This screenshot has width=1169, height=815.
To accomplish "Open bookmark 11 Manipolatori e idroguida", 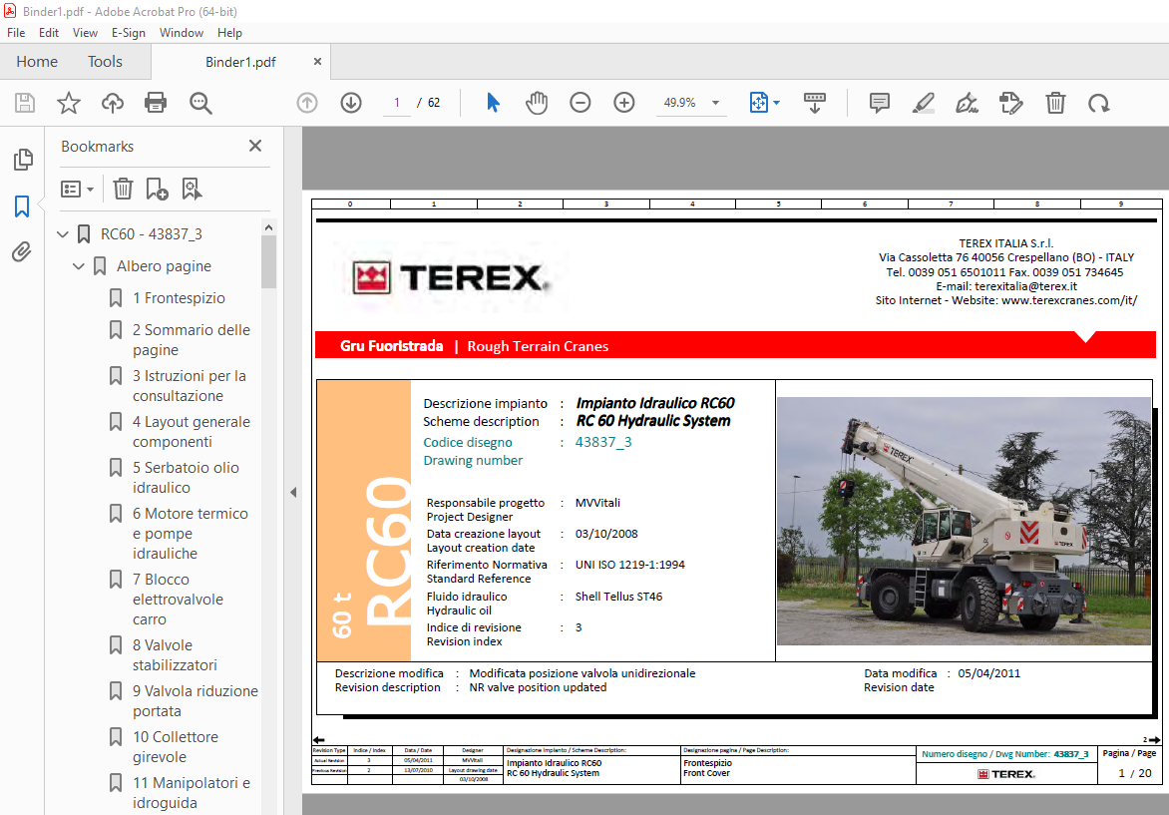I will [x=191, y=793].
